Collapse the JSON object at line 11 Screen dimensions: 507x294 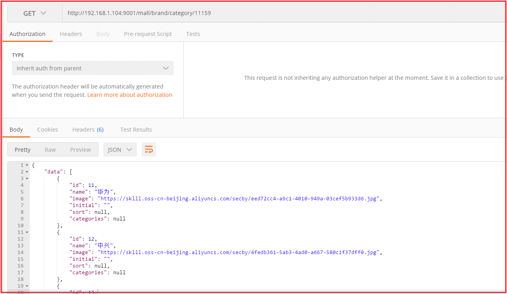27,232
